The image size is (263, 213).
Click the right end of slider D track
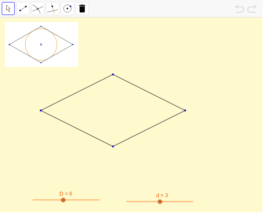point(99,200)
